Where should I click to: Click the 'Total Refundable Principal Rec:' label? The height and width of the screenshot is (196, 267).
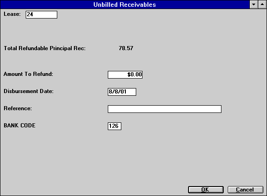[45, 48]
